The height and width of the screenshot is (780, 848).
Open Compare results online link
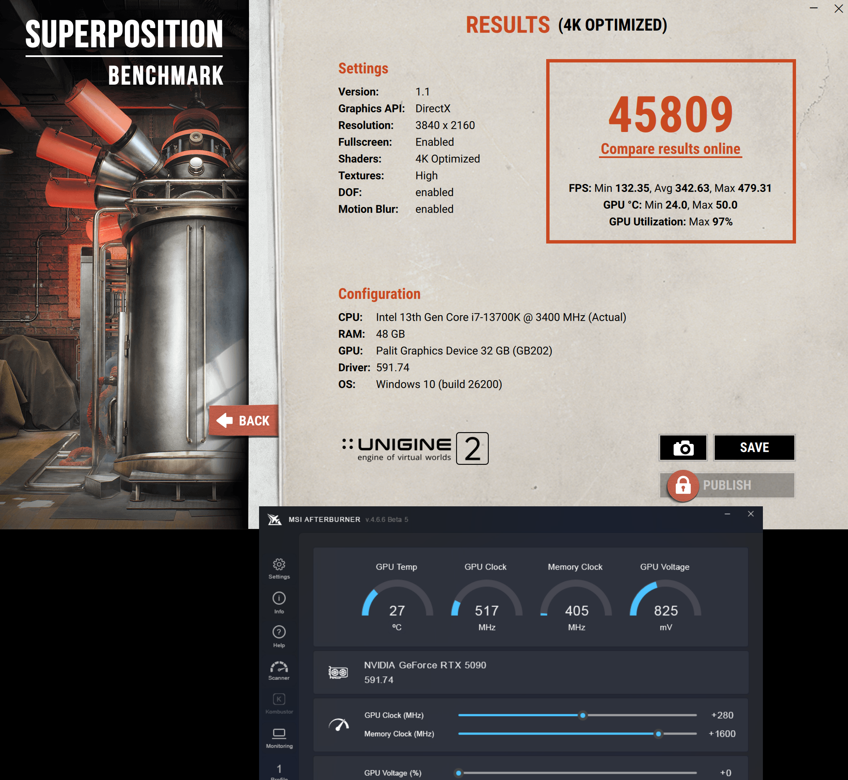click(x=670, y=149)
